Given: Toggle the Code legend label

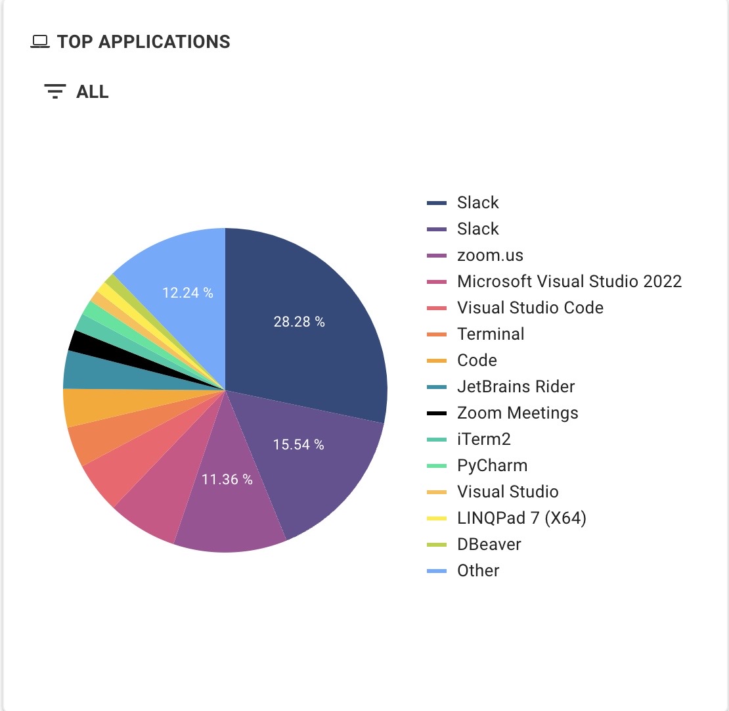Looking at the screenshot, I should tap(477, 361).
